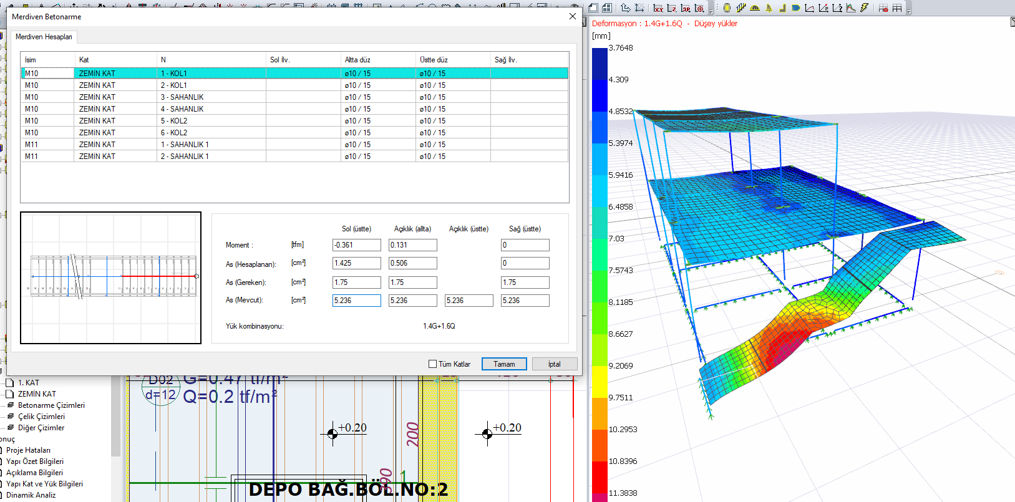Image resolution: width=1015 pixels, height=502 pixels.
Task: Select the M11 row 2 - SAHANLIK 1
Action: 294,157
